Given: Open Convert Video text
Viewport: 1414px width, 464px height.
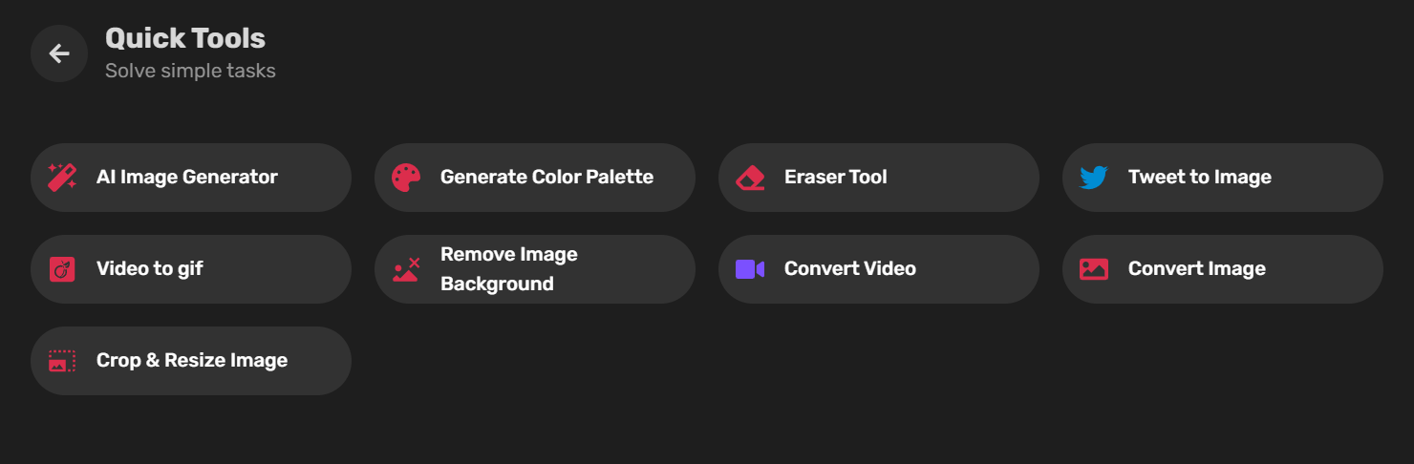Looking at the screenshot, I should (x=850, y=268).
